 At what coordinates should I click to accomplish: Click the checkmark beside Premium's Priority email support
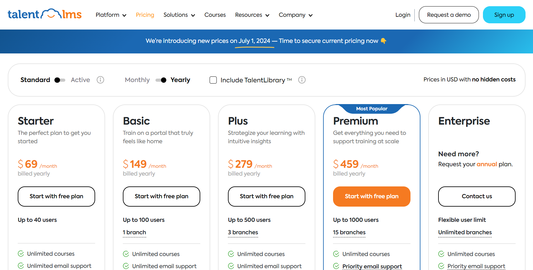(336, 266)
